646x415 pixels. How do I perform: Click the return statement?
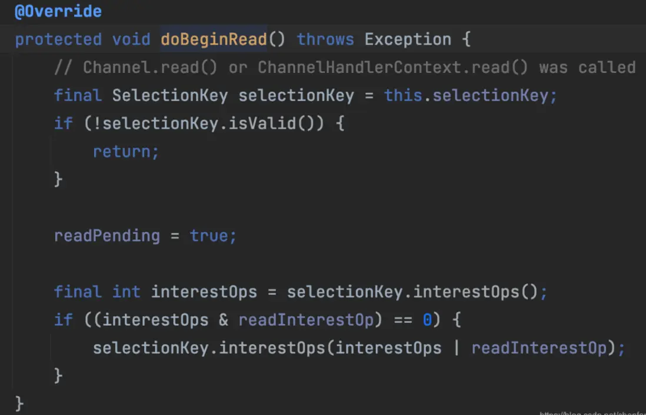point(125,152)
